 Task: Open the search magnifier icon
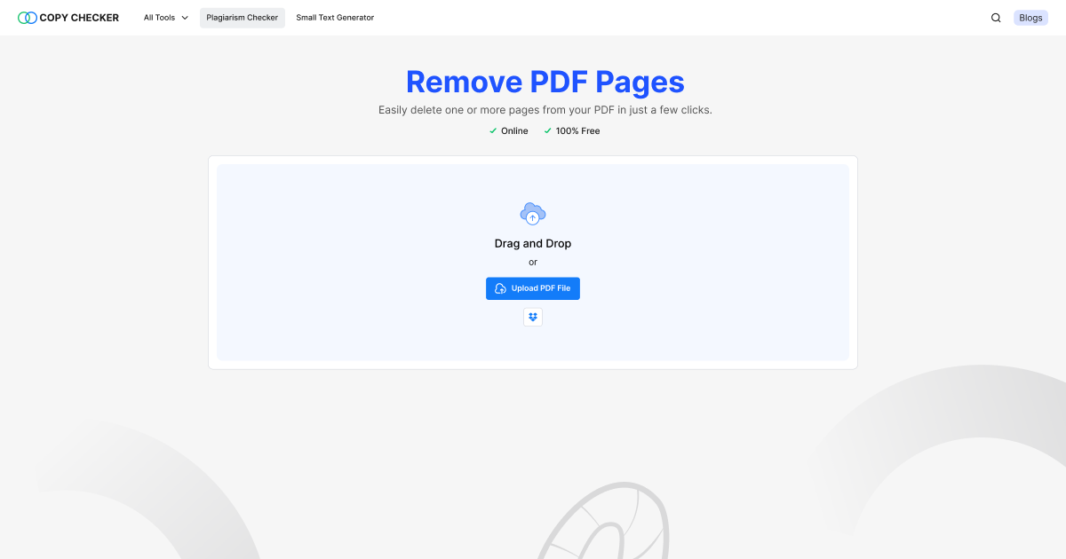coord(996,17)
